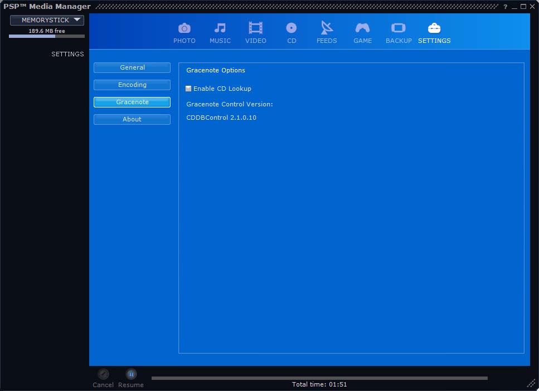Click the help question mark icon

tap(506, 7)
